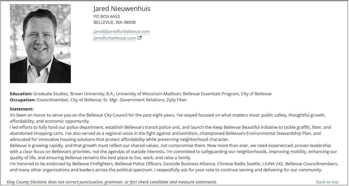Click the PO BOX 6653 address line

coord(106,16)
